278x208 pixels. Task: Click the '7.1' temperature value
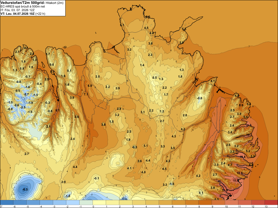point(86,94)
